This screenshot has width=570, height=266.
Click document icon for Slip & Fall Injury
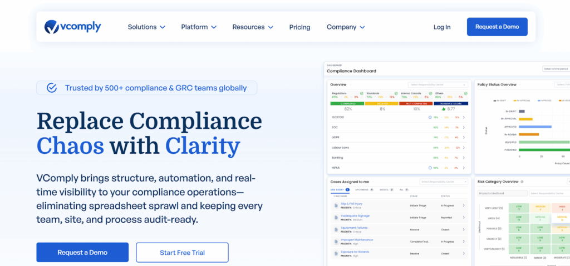(336, 205)
